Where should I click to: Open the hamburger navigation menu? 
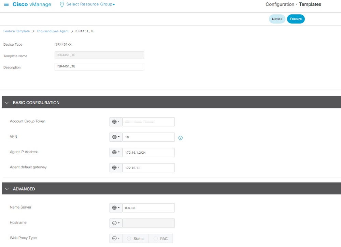(6, 4)
